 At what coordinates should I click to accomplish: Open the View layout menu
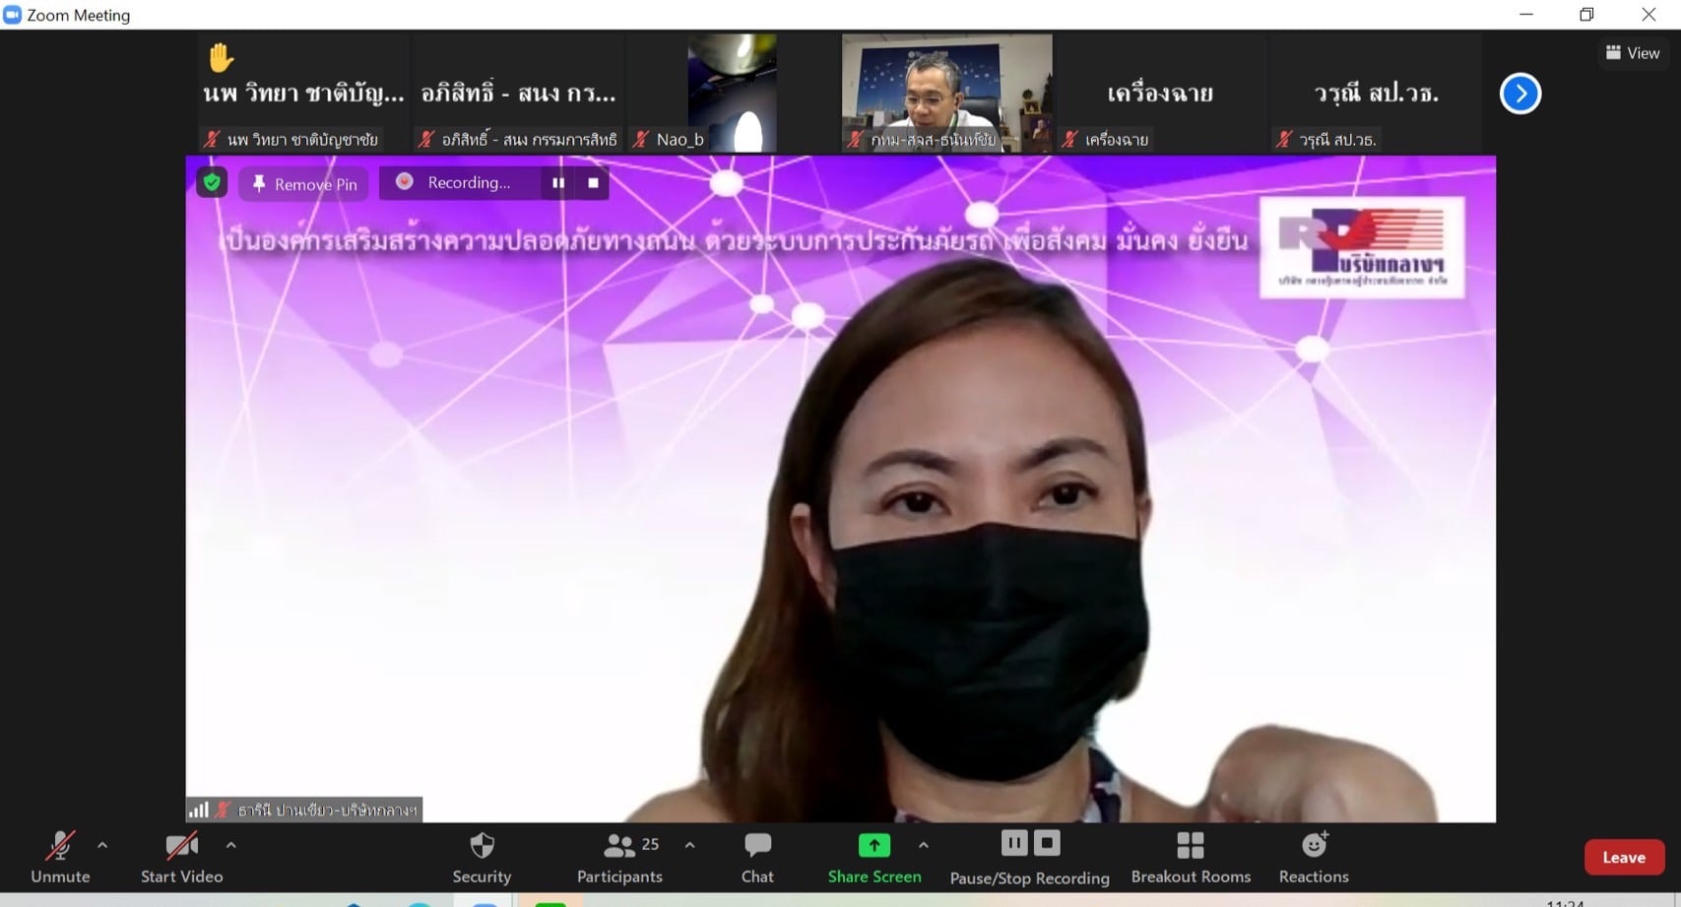(x=1632, y=53)
